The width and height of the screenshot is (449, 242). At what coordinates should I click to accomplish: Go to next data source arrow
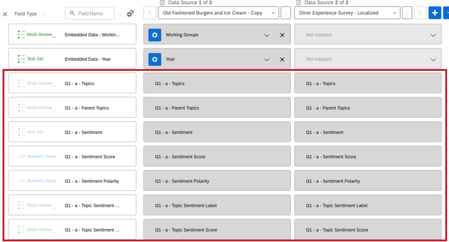pos(420,13)
